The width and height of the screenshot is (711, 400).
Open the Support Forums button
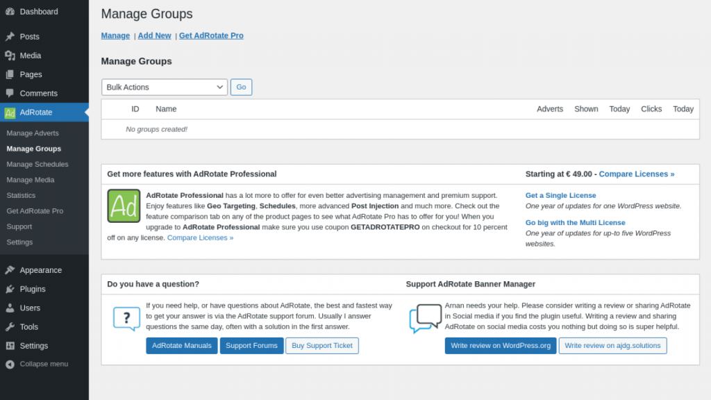[x=251, y=346]
